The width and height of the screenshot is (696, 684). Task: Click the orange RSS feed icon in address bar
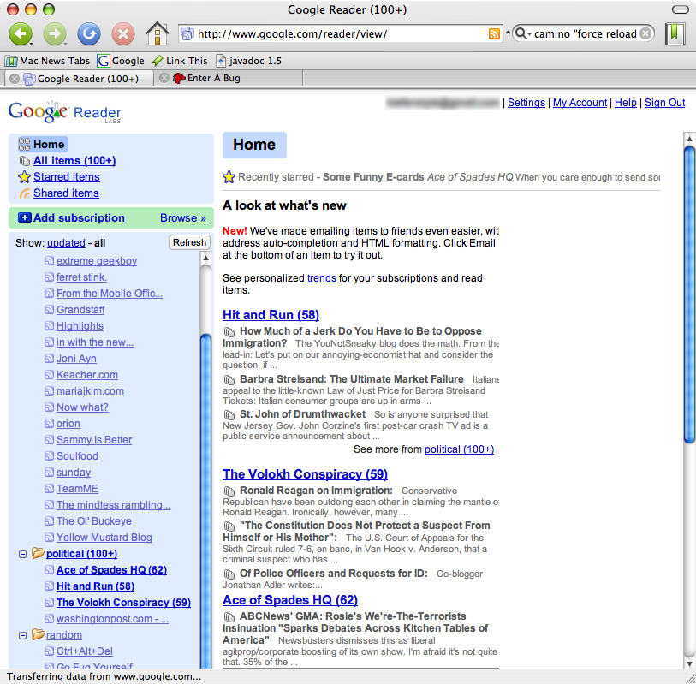[x=494, y=34]
